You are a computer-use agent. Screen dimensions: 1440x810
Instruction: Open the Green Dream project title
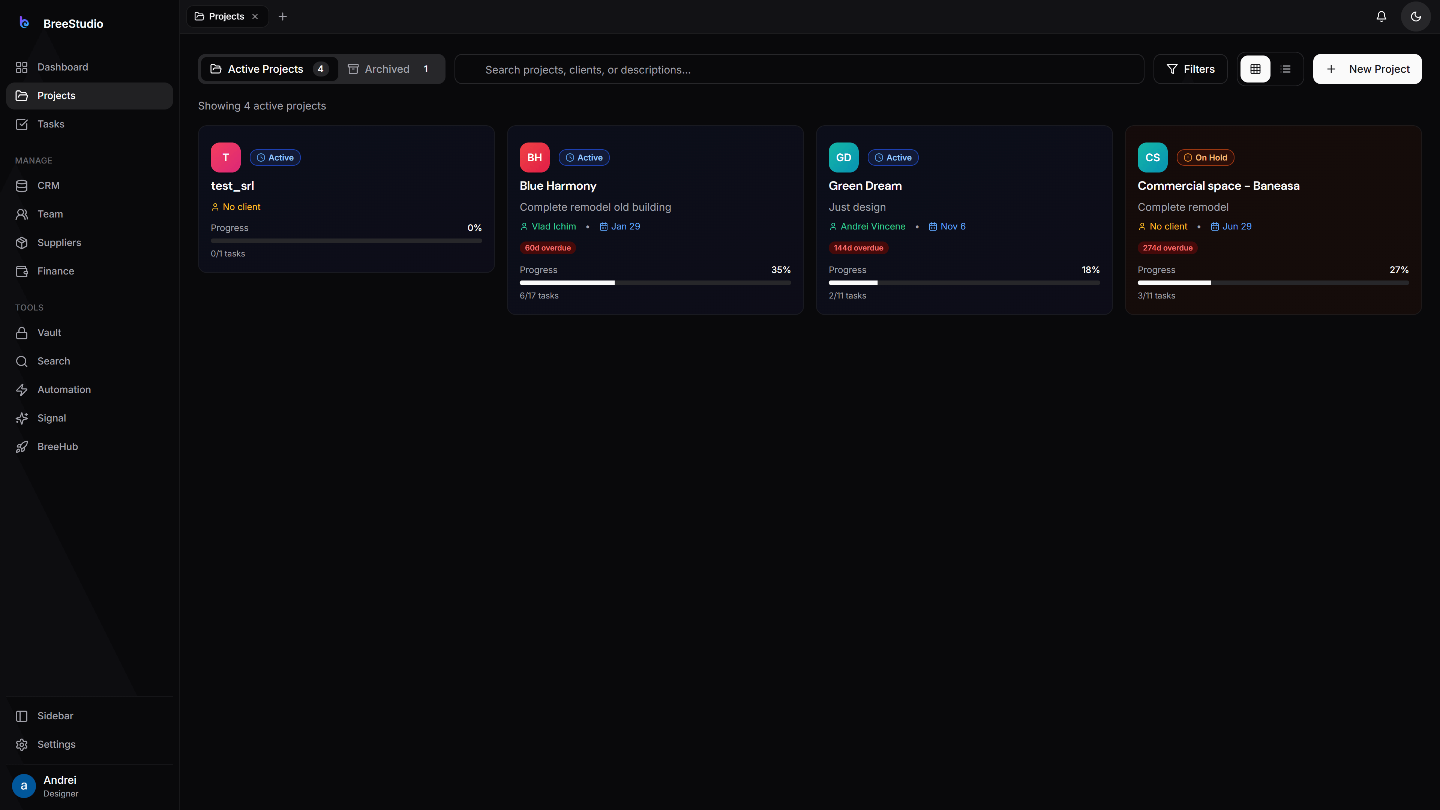point(865,186)
